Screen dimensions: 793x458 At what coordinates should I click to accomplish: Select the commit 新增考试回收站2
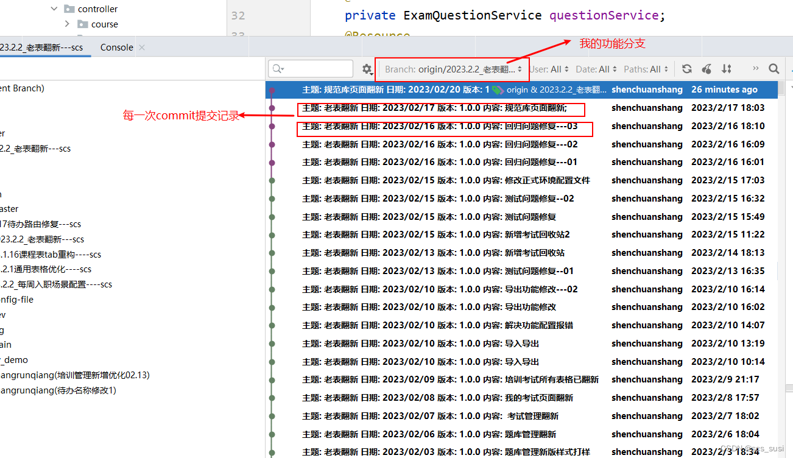point(521,234)
